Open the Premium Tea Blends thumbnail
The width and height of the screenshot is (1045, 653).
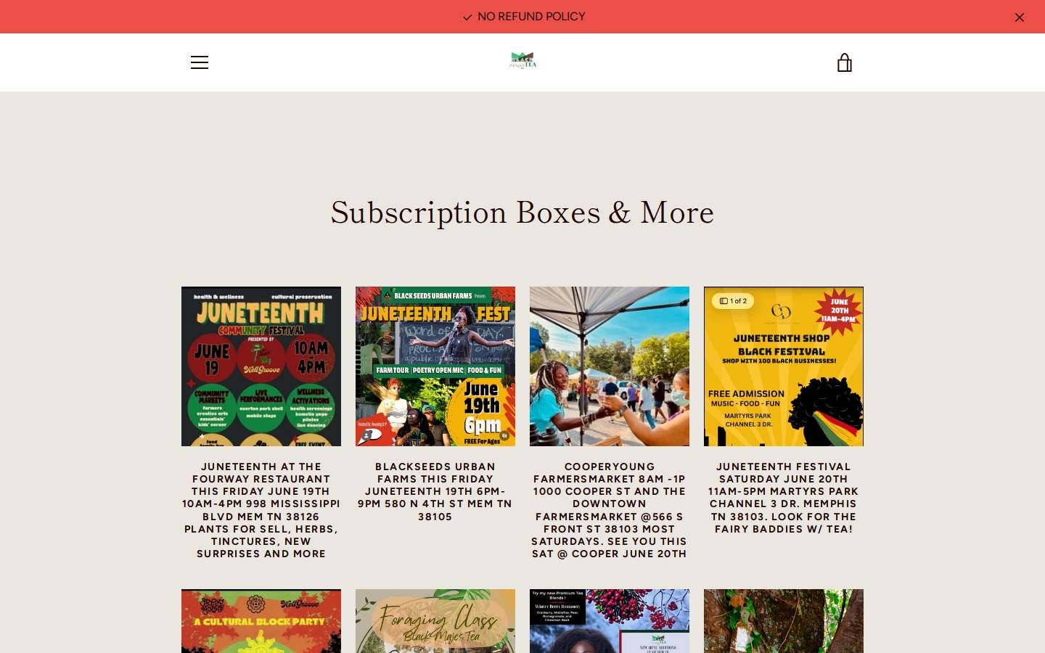coord(610,621)
